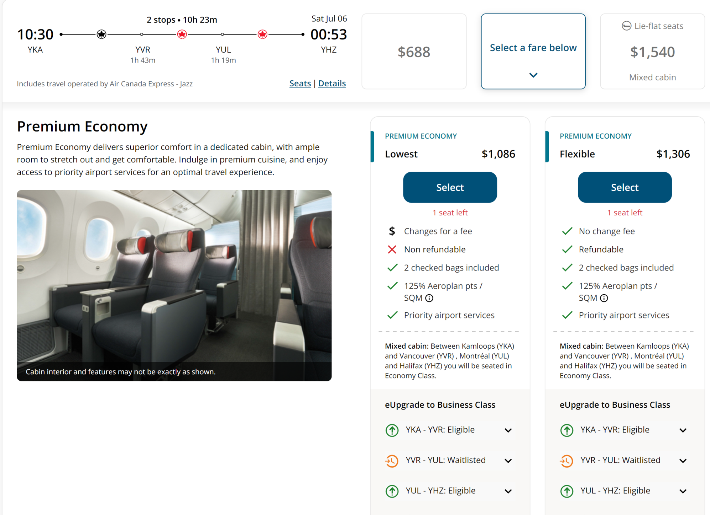The height and width of the screenshot is (515, 710).
Task: Open the flight Details link
Action: tap(332, 84)
